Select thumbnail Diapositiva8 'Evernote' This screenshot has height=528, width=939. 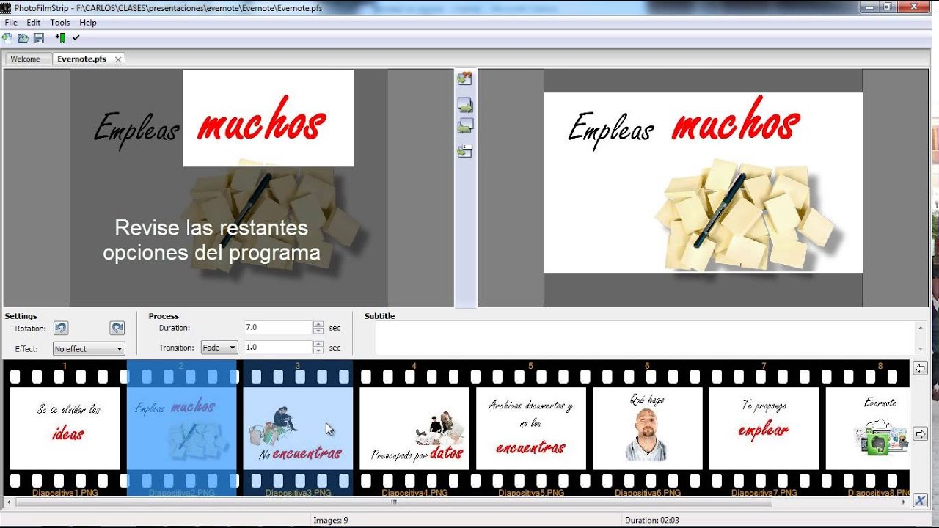coord(868,428)
